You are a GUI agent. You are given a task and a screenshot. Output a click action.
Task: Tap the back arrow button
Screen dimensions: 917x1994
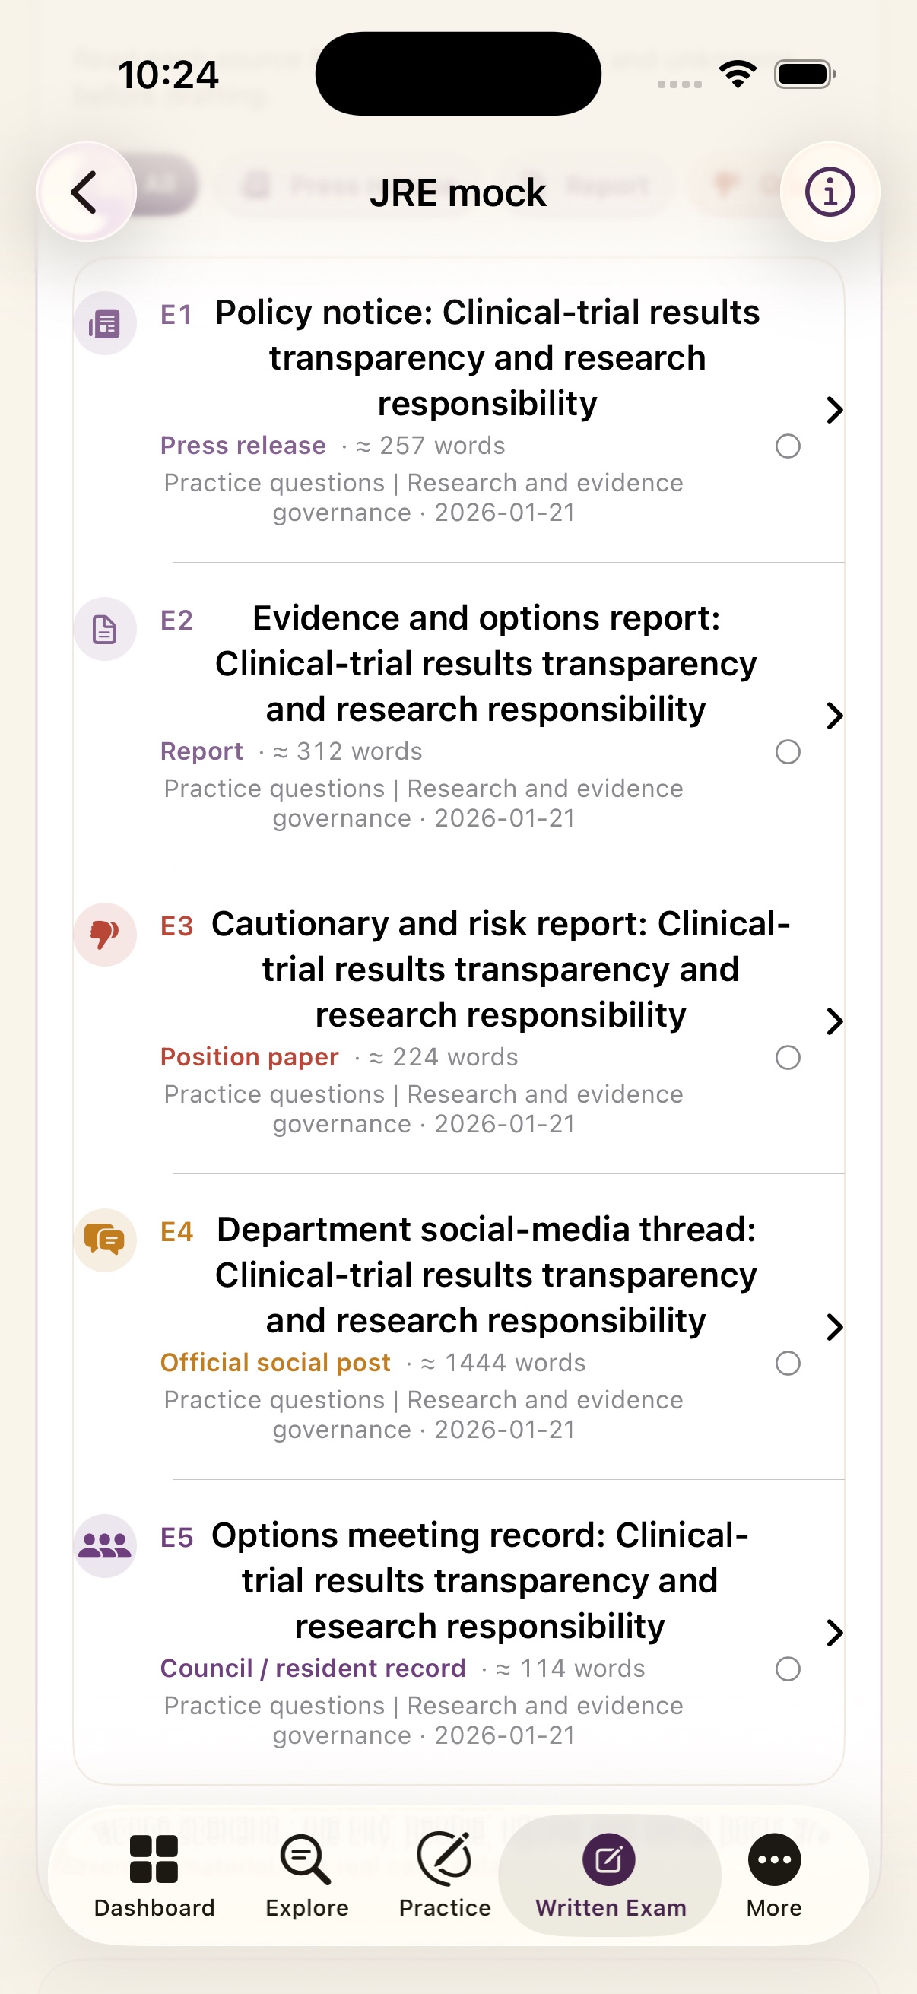click(x=86, y=192)
